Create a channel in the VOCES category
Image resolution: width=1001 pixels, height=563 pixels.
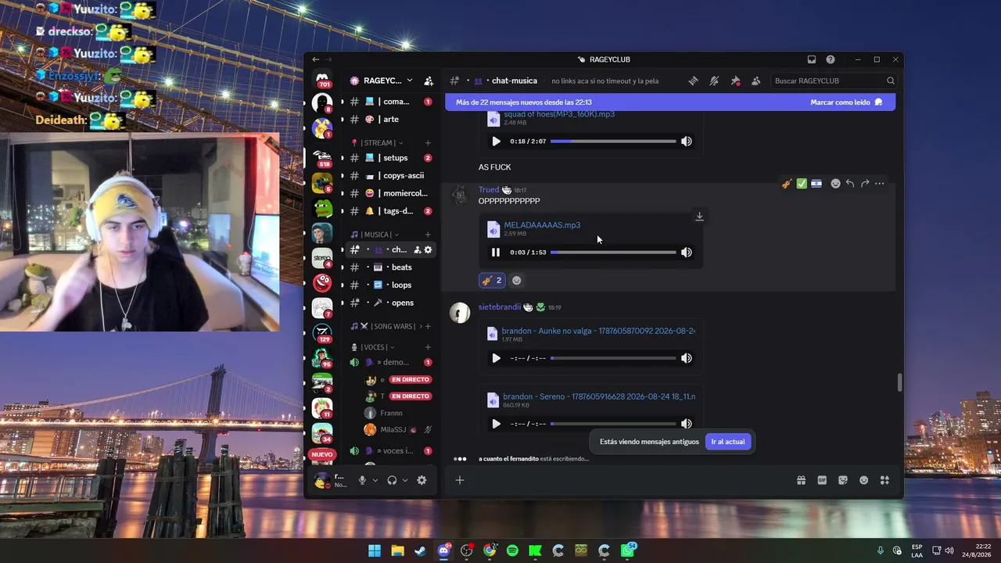[x=428, y=347]
